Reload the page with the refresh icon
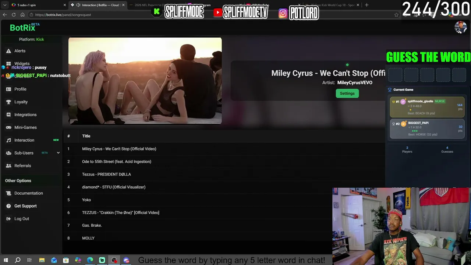Screen dimensions: 471x265 (x=14, y=15)
